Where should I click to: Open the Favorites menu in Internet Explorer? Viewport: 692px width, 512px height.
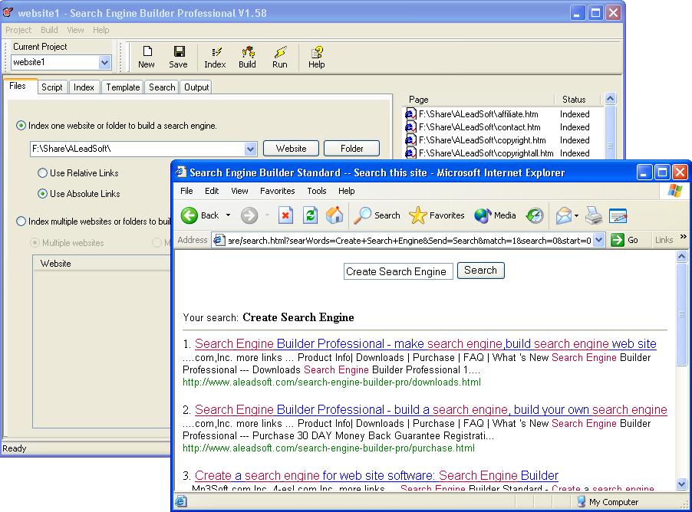(277, 191)
